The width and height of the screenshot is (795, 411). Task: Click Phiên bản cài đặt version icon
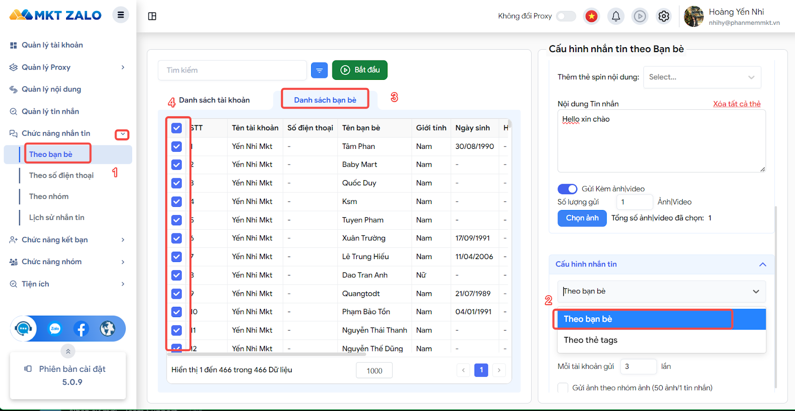(x=28, y=369)
